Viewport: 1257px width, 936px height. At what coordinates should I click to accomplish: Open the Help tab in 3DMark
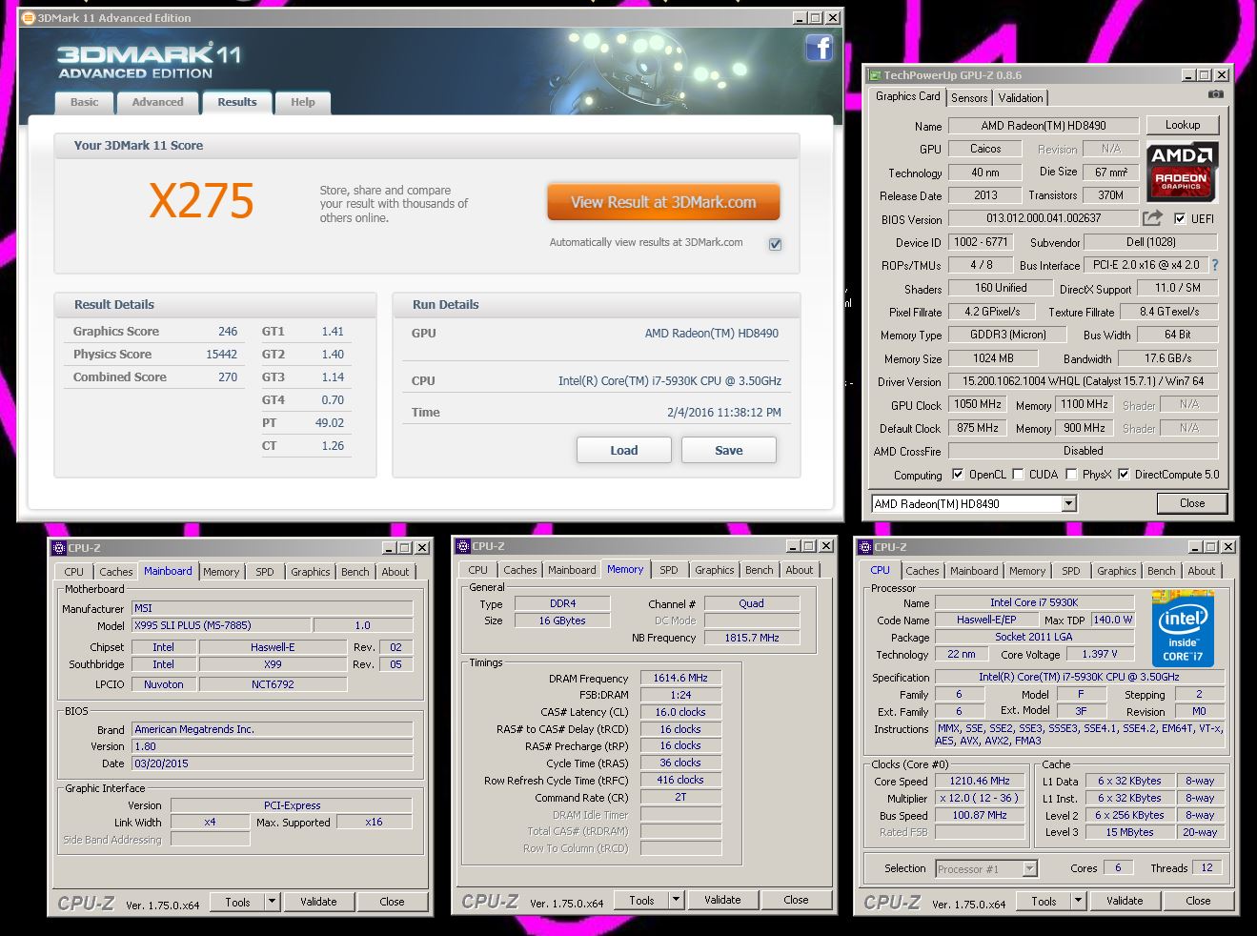point(303,102)
